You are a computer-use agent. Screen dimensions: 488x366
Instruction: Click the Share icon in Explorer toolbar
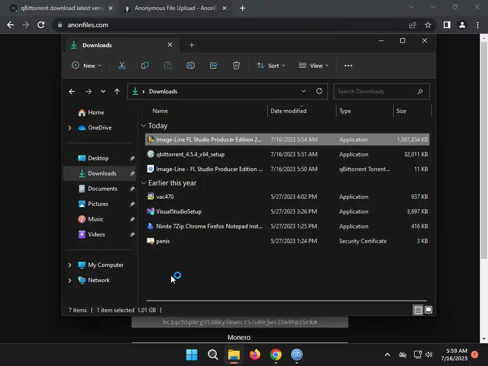(x=213, y=65)
